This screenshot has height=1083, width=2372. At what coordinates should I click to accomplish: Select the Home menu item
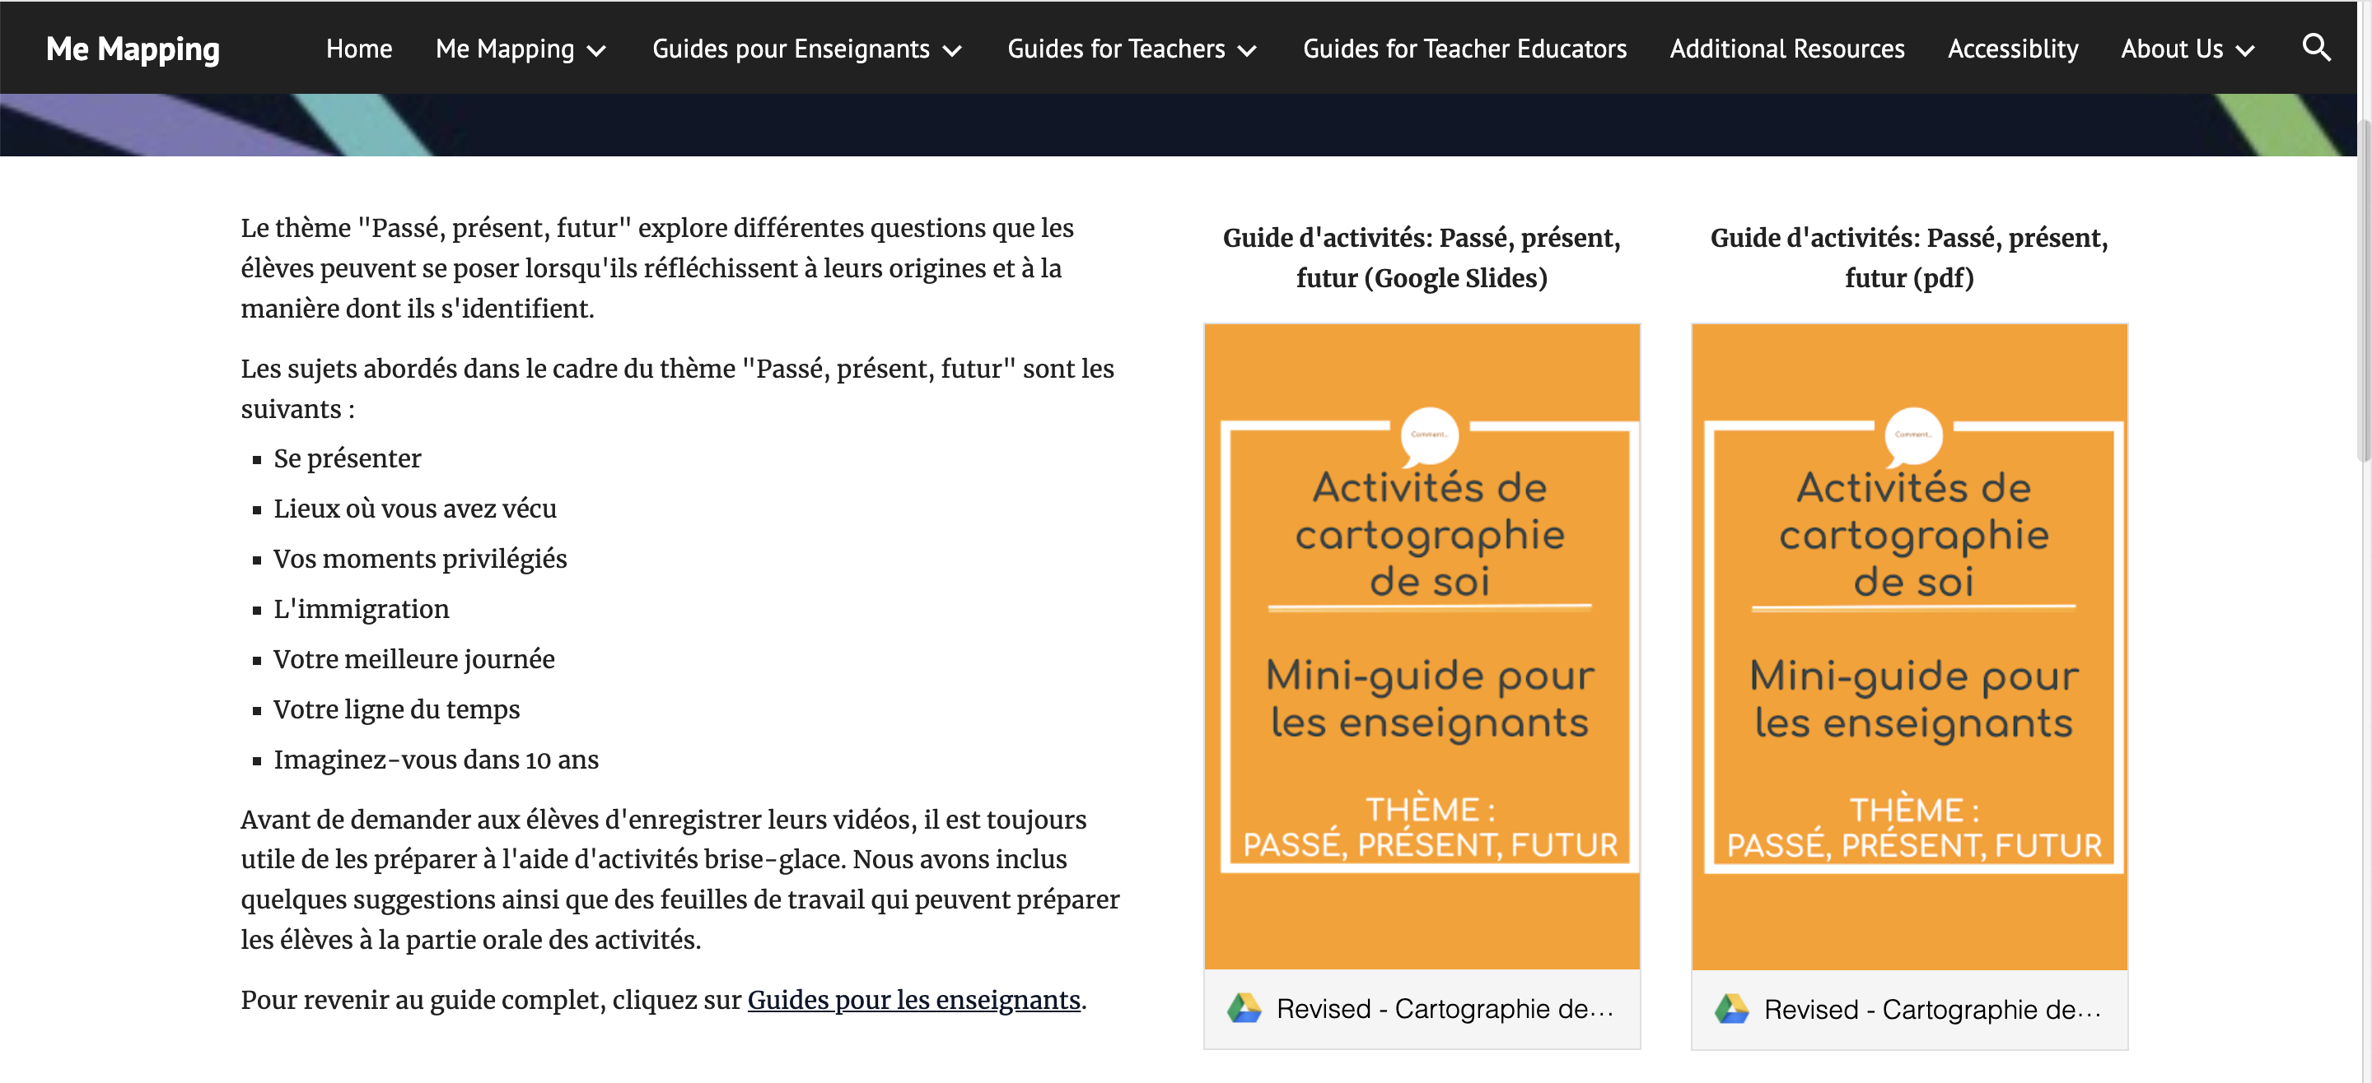pyautogui.click(x=358, y=49)
